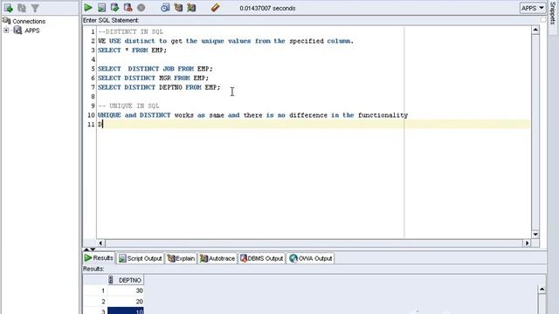The height and width of the screenshot is (314, 559).
Task: Click the Clear eraser icon
Action: (216, 8)
